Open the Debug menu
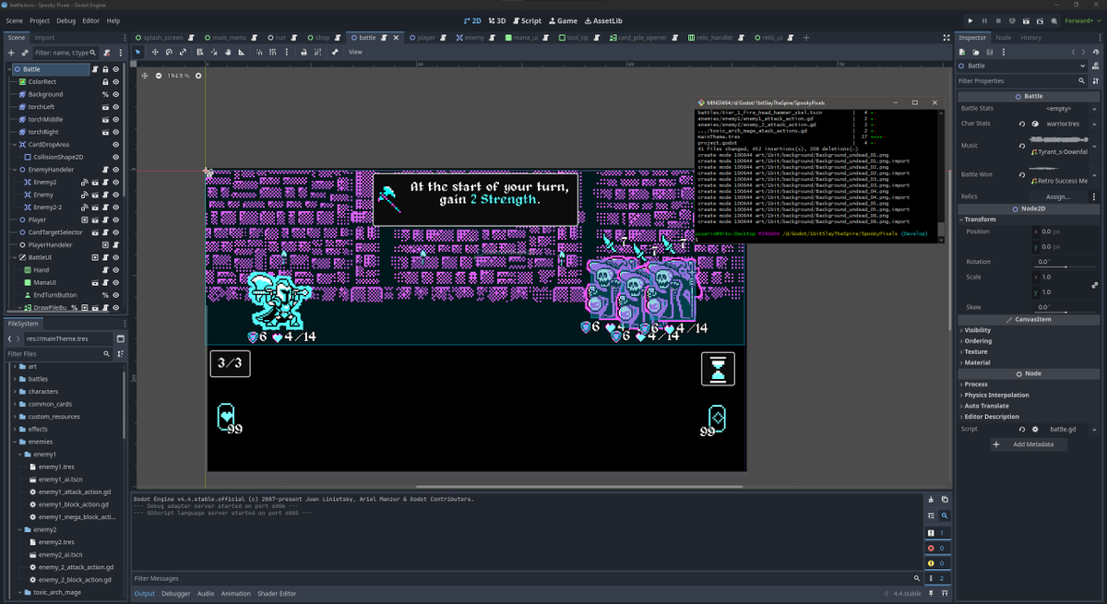This screenshot has width=1107, height=604. point(66,20)
